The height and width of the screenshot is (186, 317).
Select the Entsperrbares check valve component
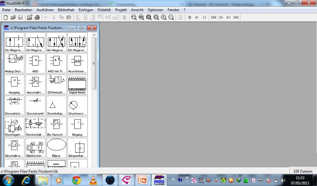(77, 148)
